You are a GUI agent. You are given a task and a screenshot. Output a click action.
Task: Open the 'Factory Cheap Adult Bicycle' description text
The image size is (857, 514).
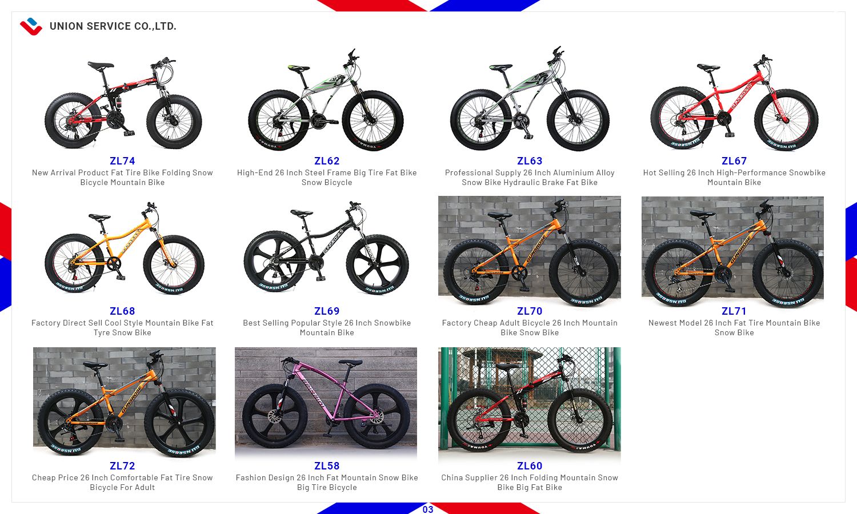click(530, 328)
